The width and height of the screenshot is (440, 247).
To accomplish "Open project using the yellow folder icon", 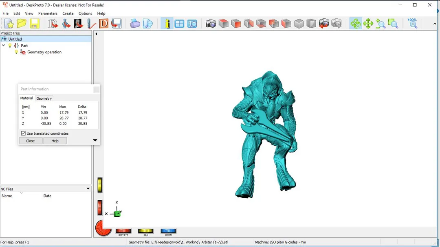I will pyautogui.click(x=22, y=24).
